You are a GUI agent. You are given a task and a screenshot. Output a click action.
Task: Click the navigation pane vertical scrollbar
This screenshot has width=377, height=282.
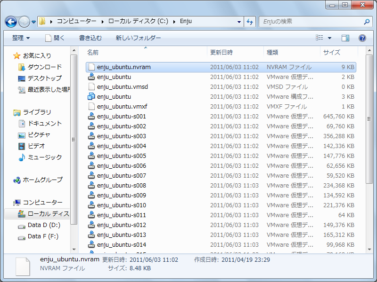(x=74, y=140)
